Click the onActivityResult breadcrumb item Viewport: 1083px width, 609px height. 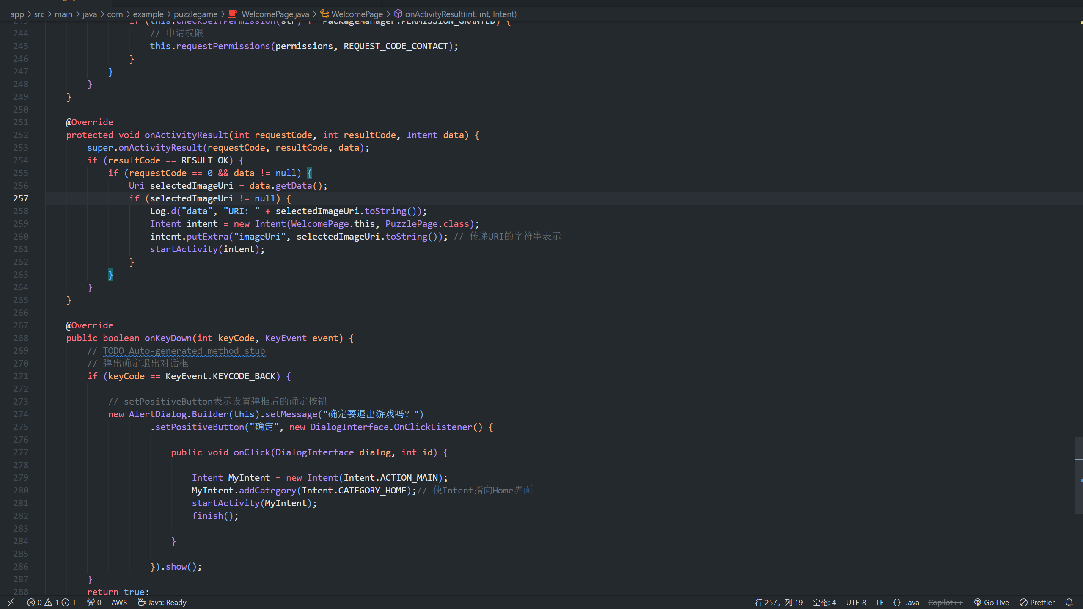point(460,14)
